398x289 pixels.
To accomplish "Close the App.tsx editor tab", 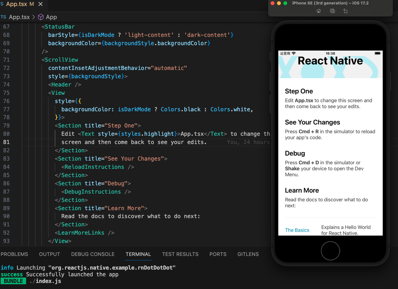I will [40, 4].
